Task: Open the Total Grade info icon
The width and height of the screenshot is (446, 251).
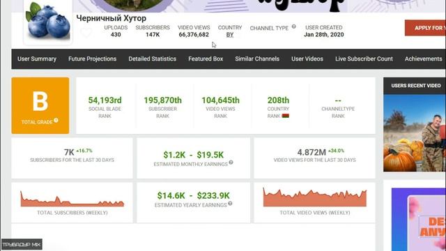Action: [x=56, y=121]
